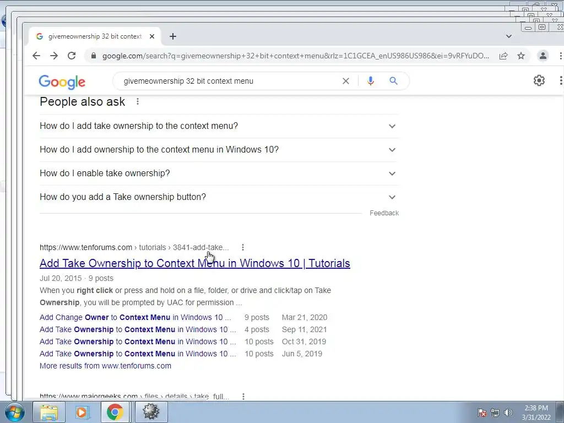This screenshot has width=564, height=423.
Task: Click the browser address bar URL
Action: coord(295,56)
